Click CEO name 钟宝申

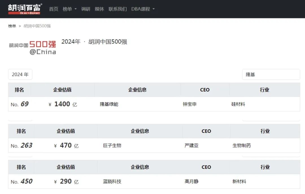coord(190,104)
